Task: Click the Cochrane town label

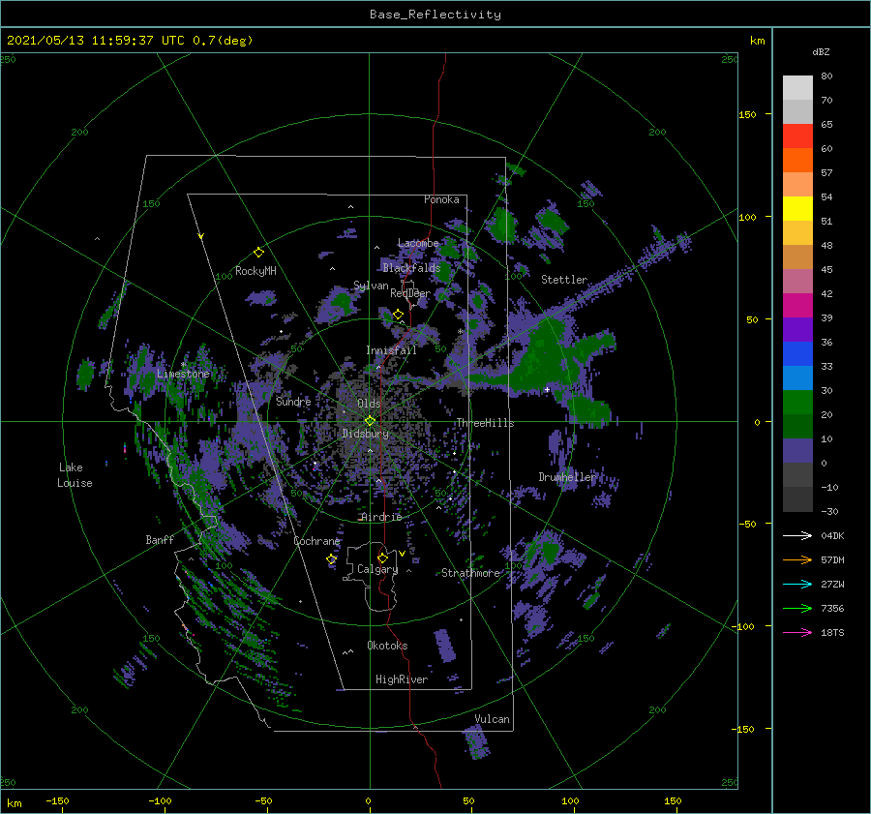Action: tap(316, 541)
